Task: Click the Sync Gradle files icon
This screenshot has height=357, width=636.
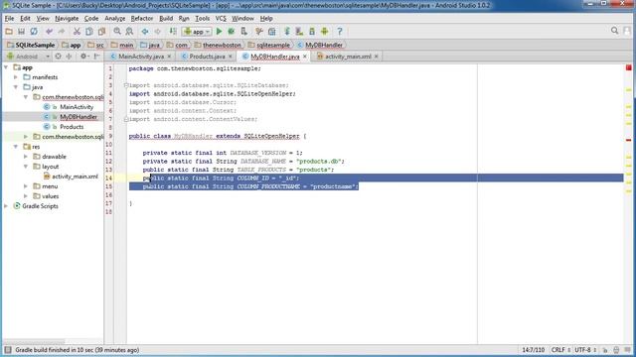Action: point(287,31)
